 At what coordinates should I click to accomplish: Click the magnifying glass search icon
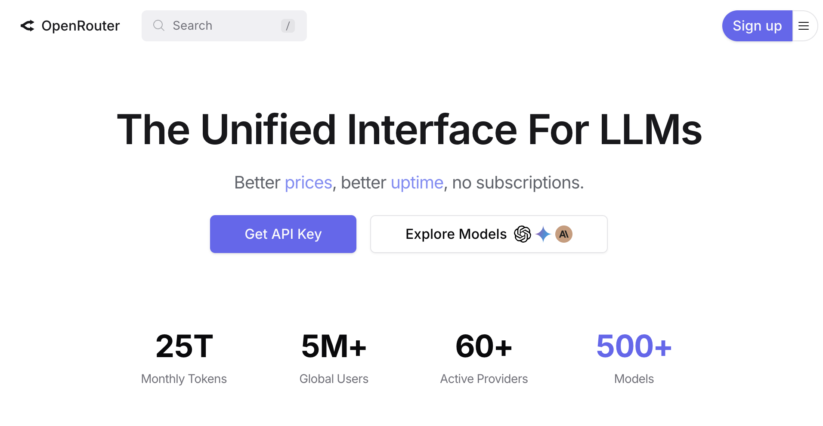(x=159, y=26)
